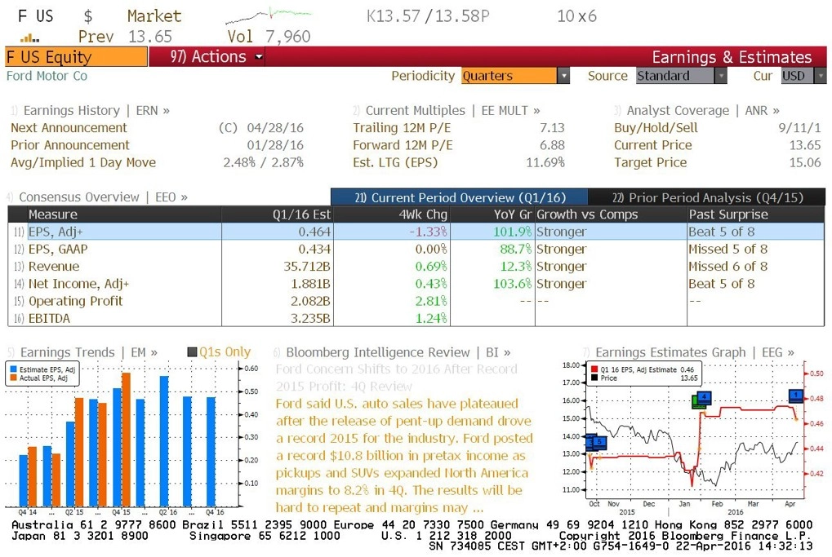832x557 pixels.
Task: Click blue marker at top right of estimates graph
Action: (795, 396)
